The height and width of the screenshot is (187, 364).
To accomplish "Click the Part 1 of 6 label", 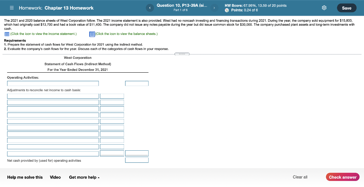I will [181, 10].
